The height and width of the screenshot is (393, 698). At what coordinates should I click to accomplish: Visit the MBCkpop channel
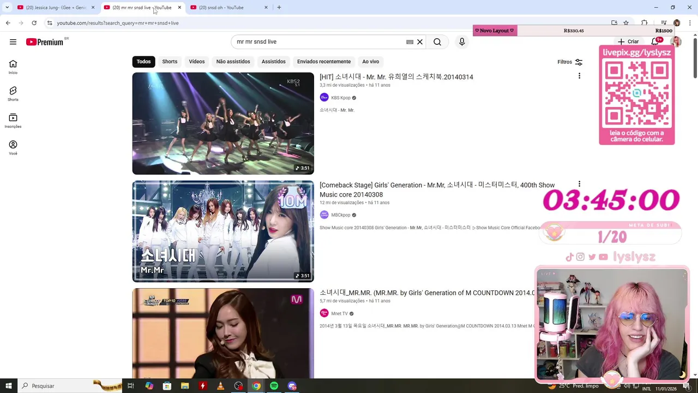point(341,215)
